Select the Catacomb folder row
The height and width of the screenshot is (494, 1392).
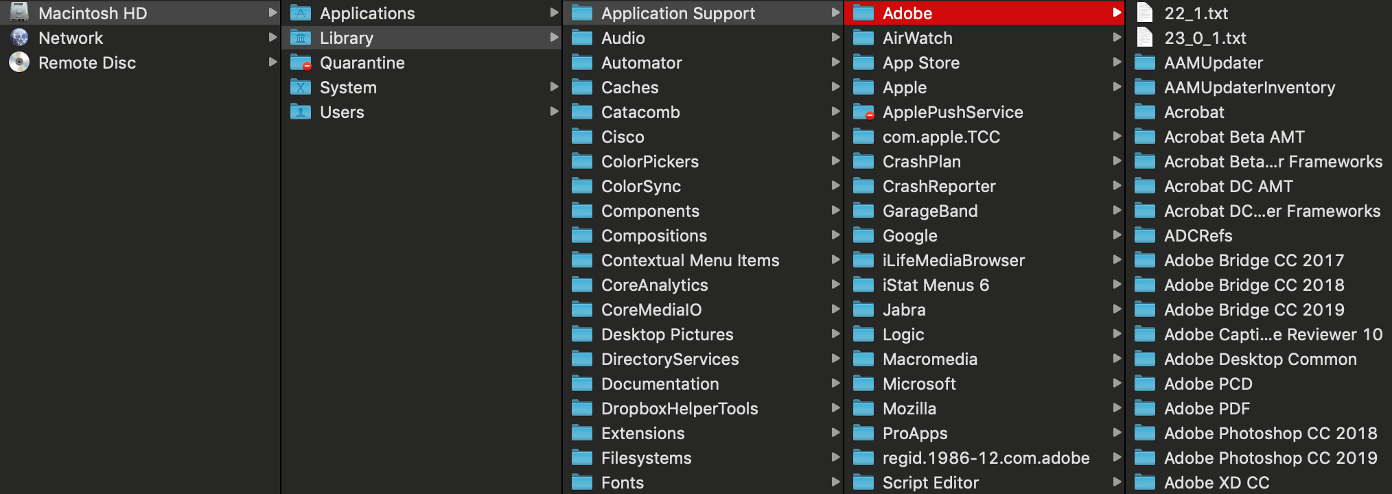pyautogui.click(x=703, y=112)
